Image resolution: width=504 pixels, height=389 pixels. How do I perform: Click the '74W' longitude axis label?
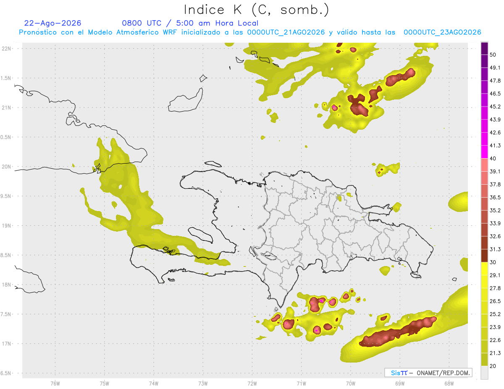pyautogui.click(x=154, y=383)
